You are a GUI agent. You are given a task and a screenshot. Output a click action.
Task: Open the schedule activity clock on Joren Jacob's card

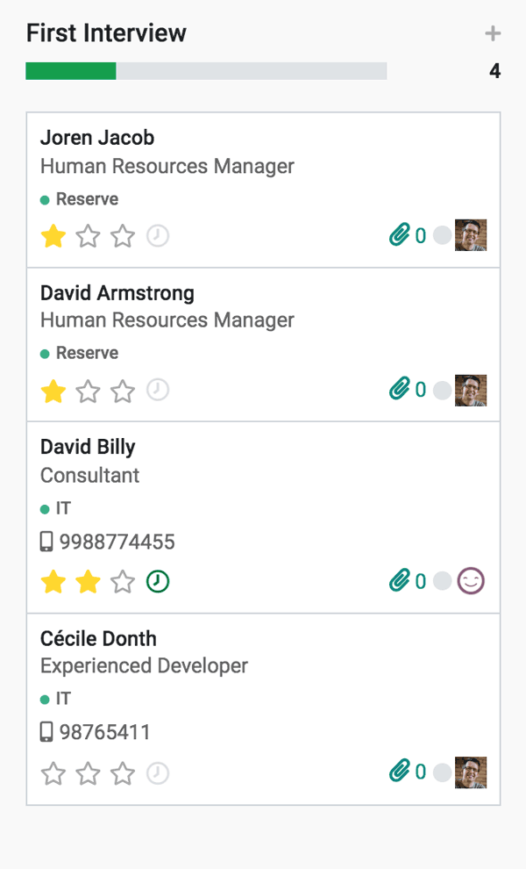pos(158,234)
